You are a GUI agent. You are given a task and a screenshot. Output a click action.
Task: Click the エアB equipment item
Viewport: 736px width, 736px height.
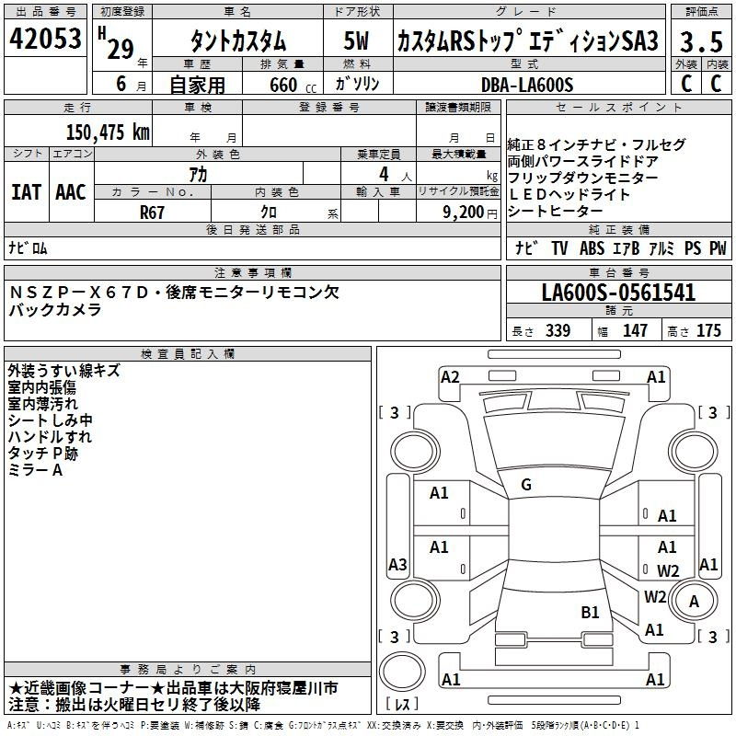627,247
